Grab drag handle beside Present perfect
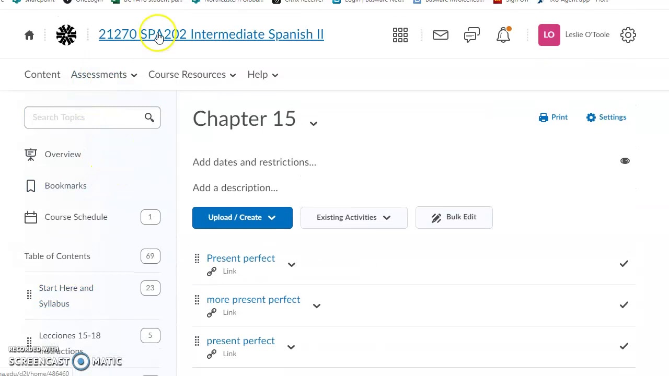 (x=197, y=258)
